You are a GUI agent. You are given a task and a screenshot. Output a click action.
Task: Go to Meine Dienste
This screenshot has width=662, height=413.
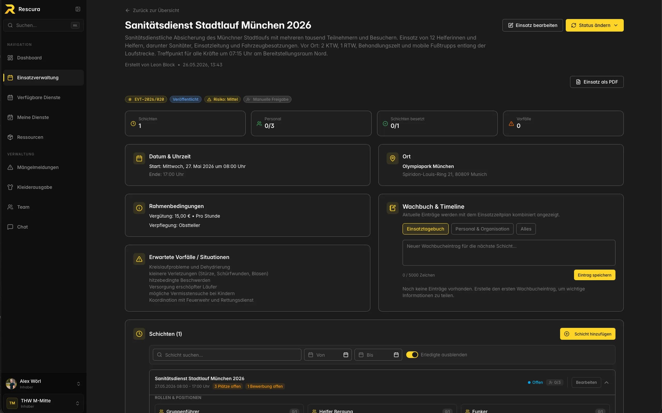pos(43,117)
